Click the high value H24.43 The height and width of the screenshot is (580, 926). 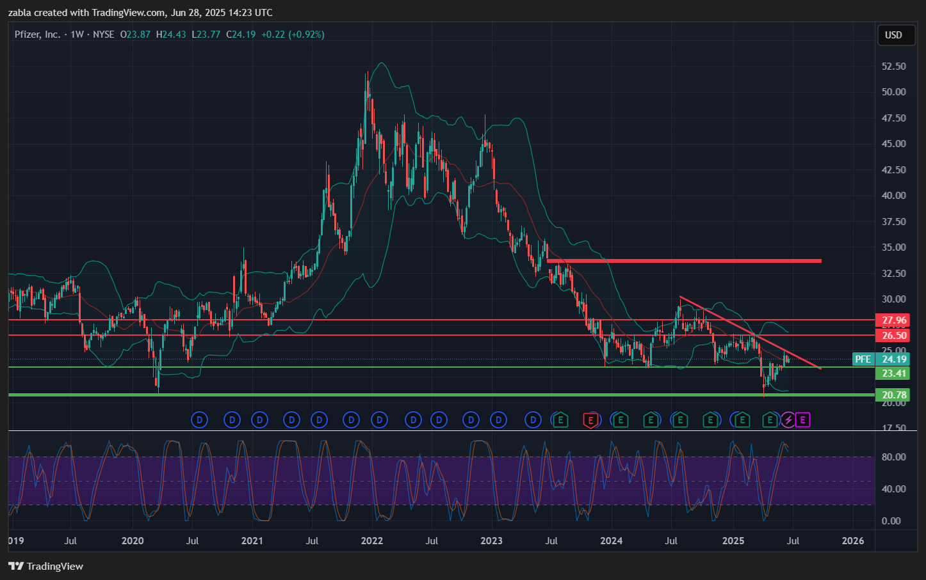(171, 35)
